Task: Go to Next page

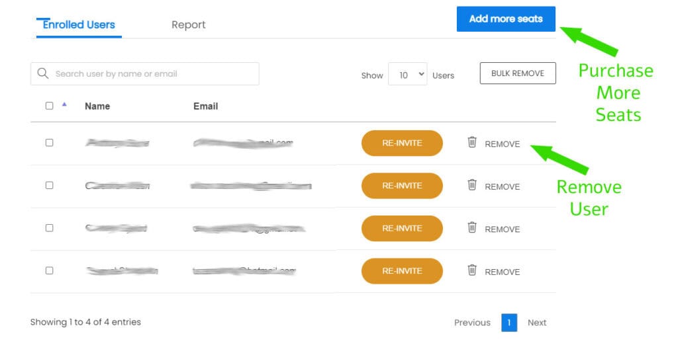Action: click(537, 323)
